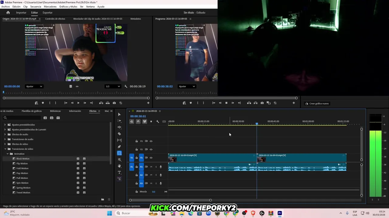Image resolution: width=389 pixels, height=218 pixels.
Task: Solo track A2
Action: point(156,175)
